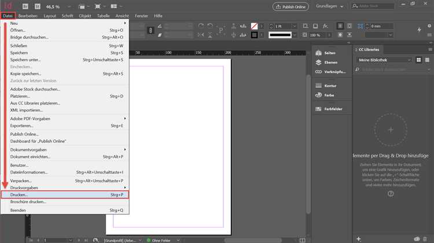Open the CC Libraries panel menu
The image size is (434, 243).
tap(430, 50)
